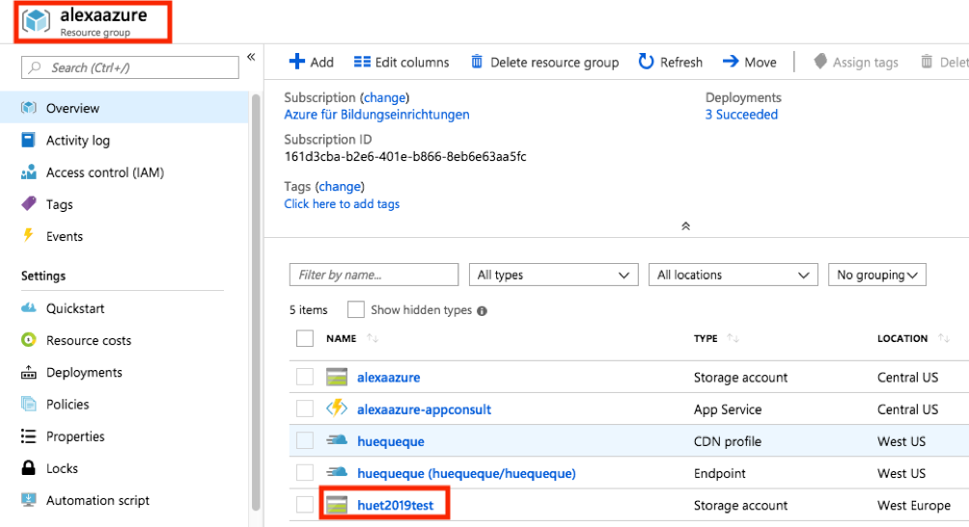Click the Locks padlock icon
The image size is (969, 527).
[x=28, y=468]
